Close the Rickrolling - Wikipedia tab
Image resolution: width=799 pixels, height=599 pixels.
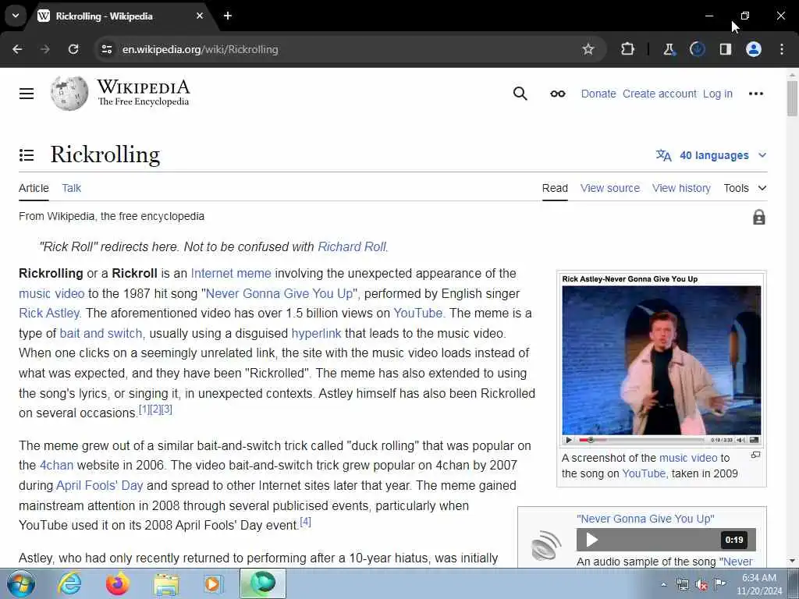pos(200,16)
